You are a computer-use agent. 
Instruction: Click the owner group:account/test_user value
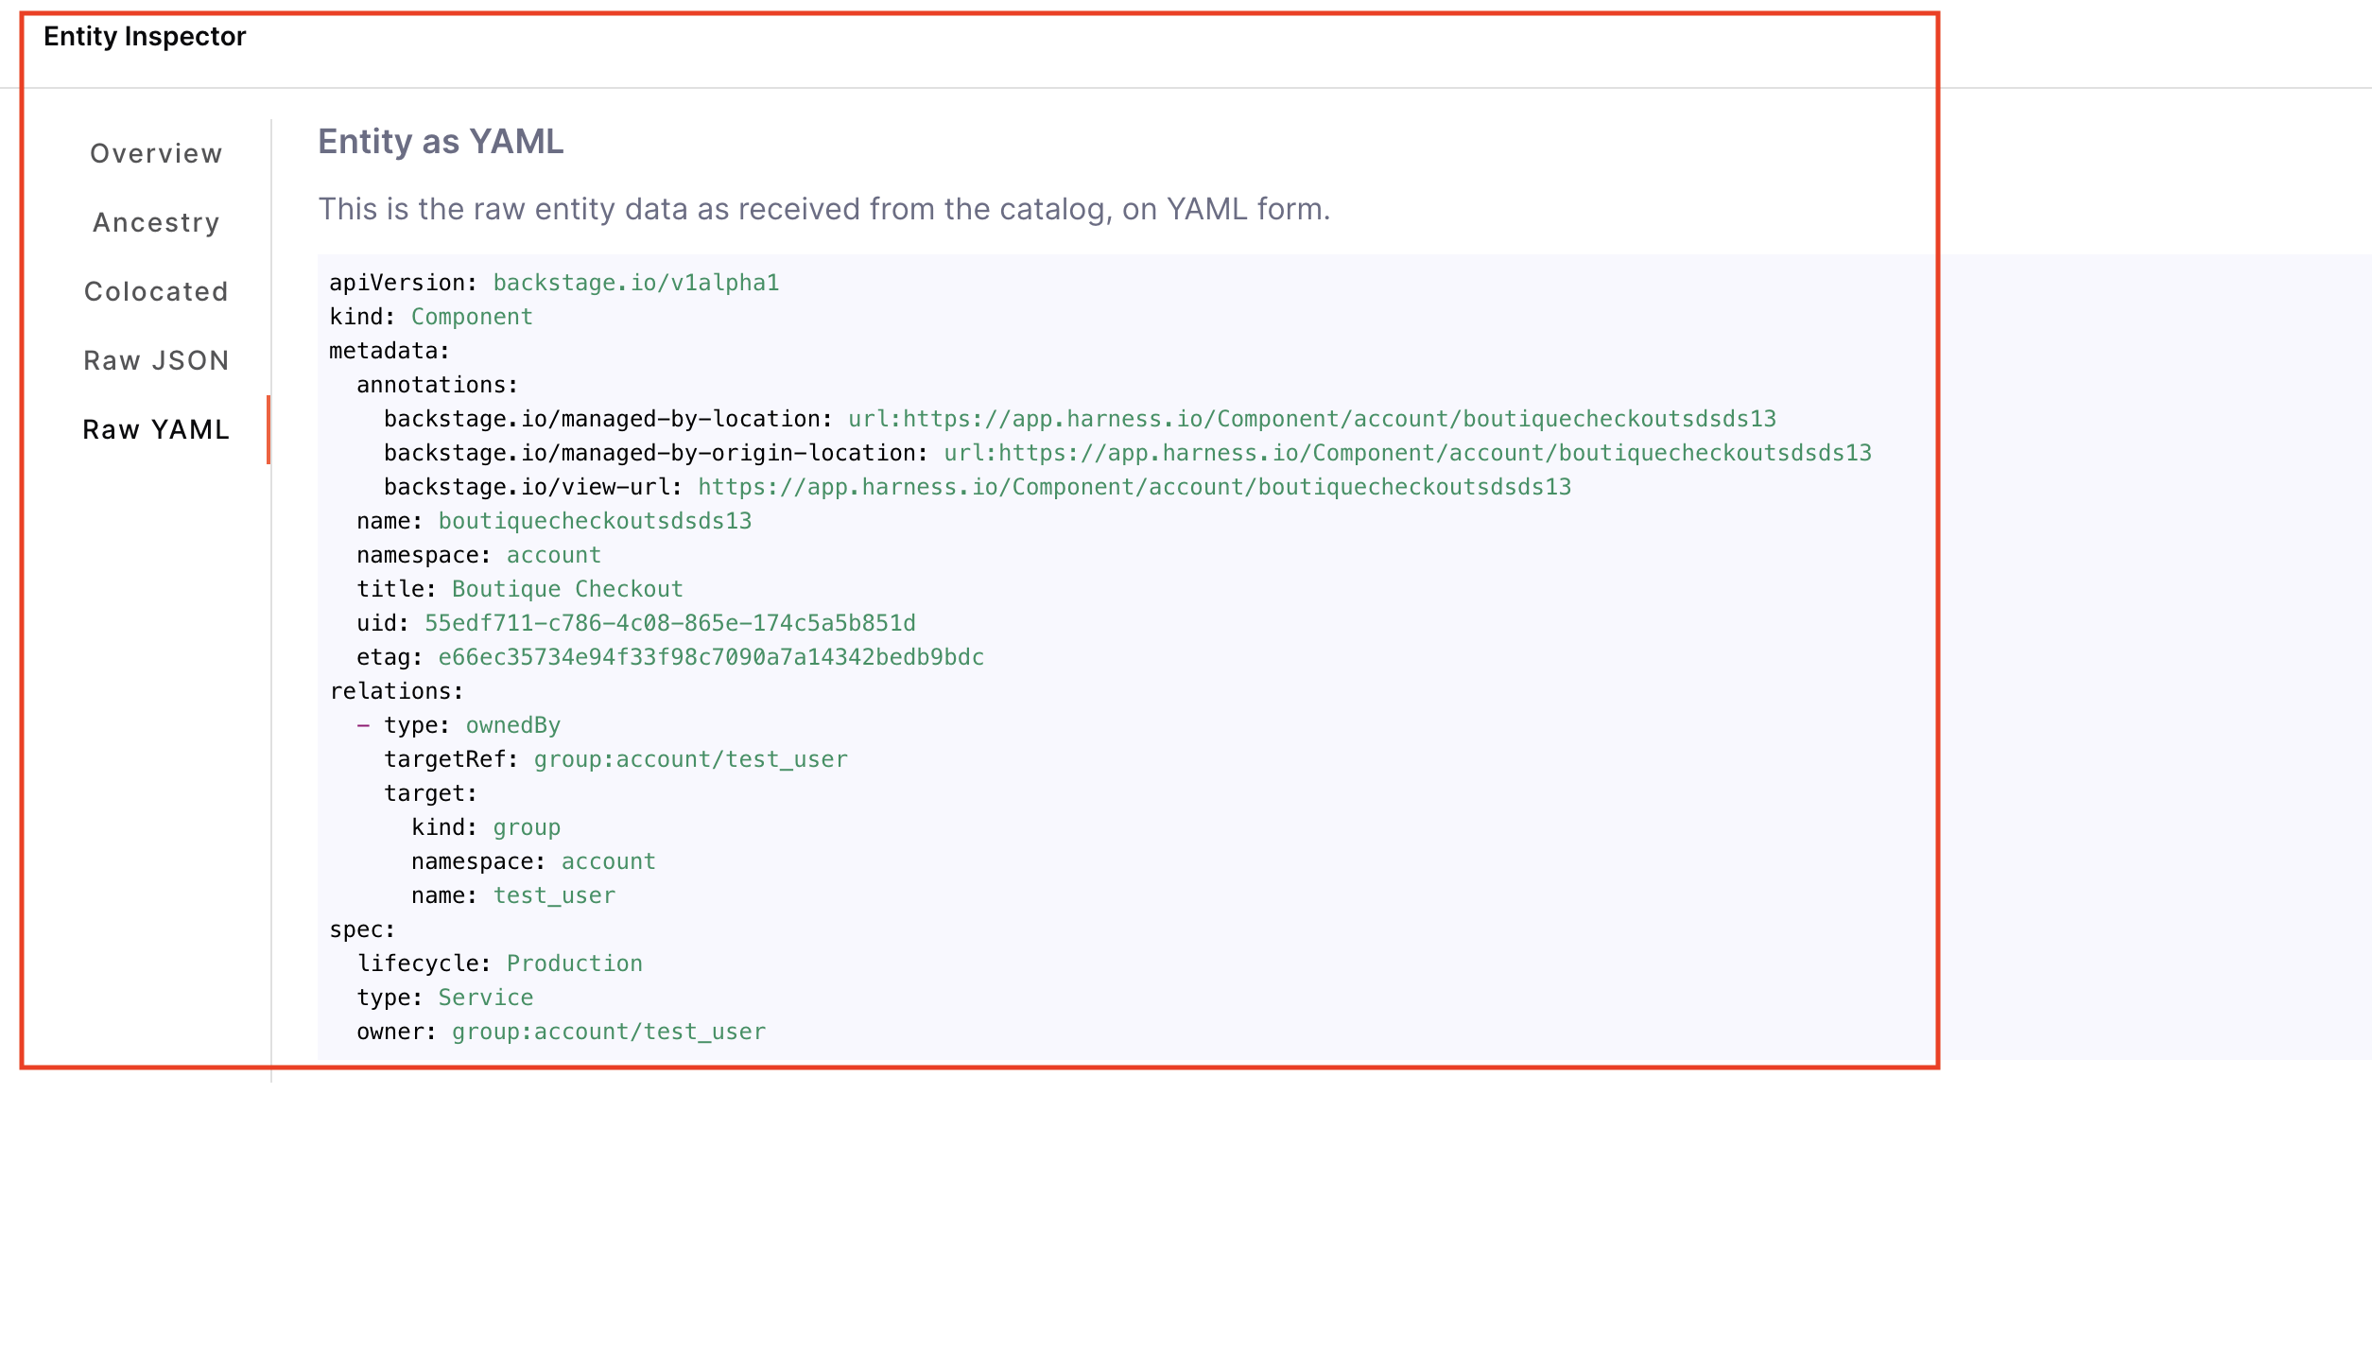pyautogui.click(x=608, y=1032)
